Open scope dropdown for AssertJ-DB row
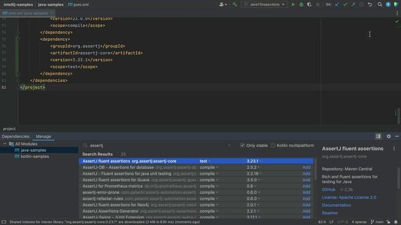401x225 pixels. tap(209, 167)
